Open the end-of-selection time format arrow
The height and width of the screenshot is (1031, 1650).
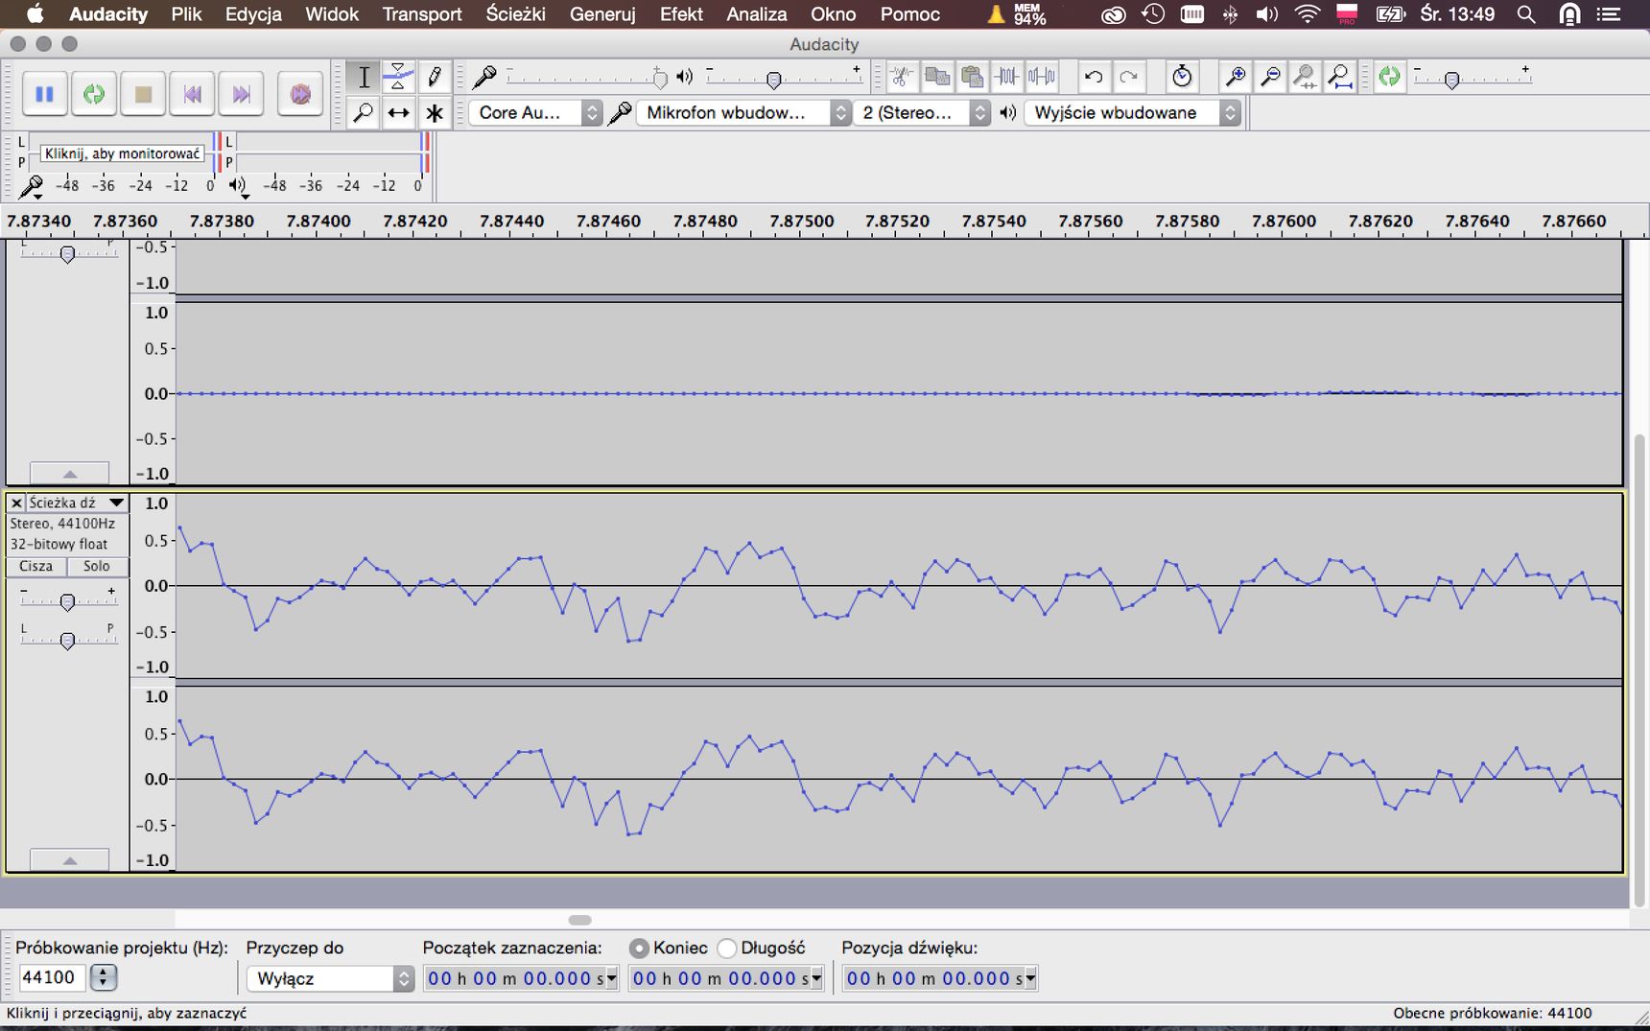coord(817,979)
